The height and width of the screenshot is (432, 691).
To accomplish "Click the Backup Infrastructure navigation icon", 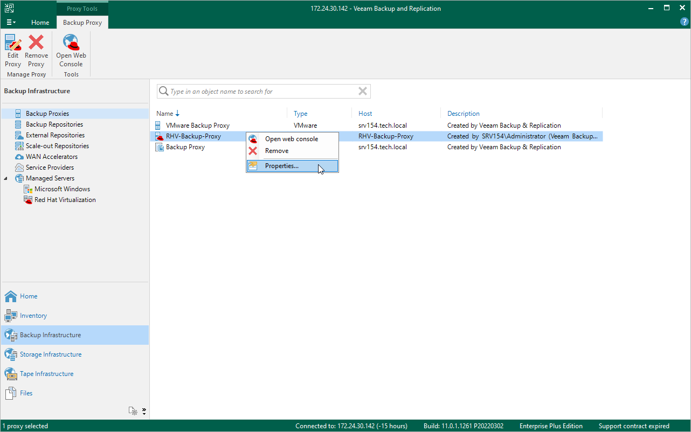I will pos(11,335).
